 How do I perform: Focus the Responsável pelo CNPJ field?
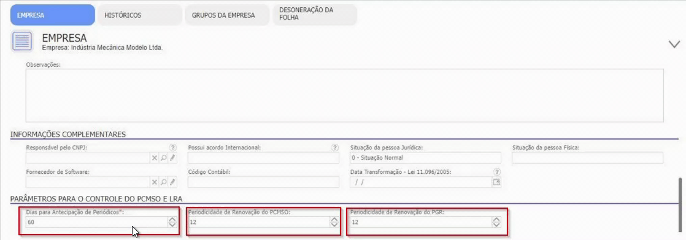pyautogui.click(x=88, y=157)
